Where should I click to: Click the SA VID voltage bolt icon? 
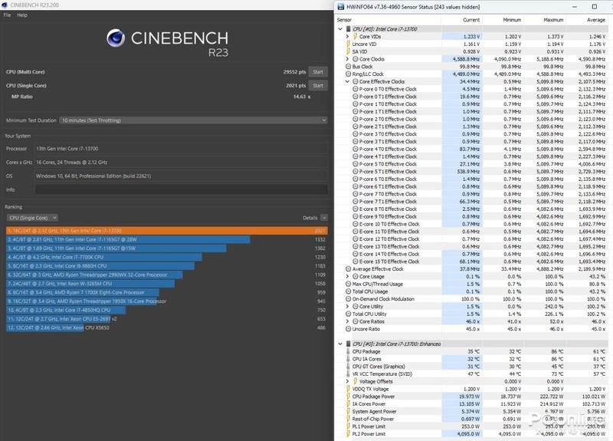tap(348, 51)
